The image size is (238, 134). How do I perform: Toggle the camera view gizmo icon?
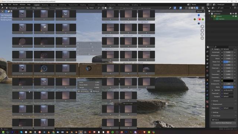click(202, 34)
